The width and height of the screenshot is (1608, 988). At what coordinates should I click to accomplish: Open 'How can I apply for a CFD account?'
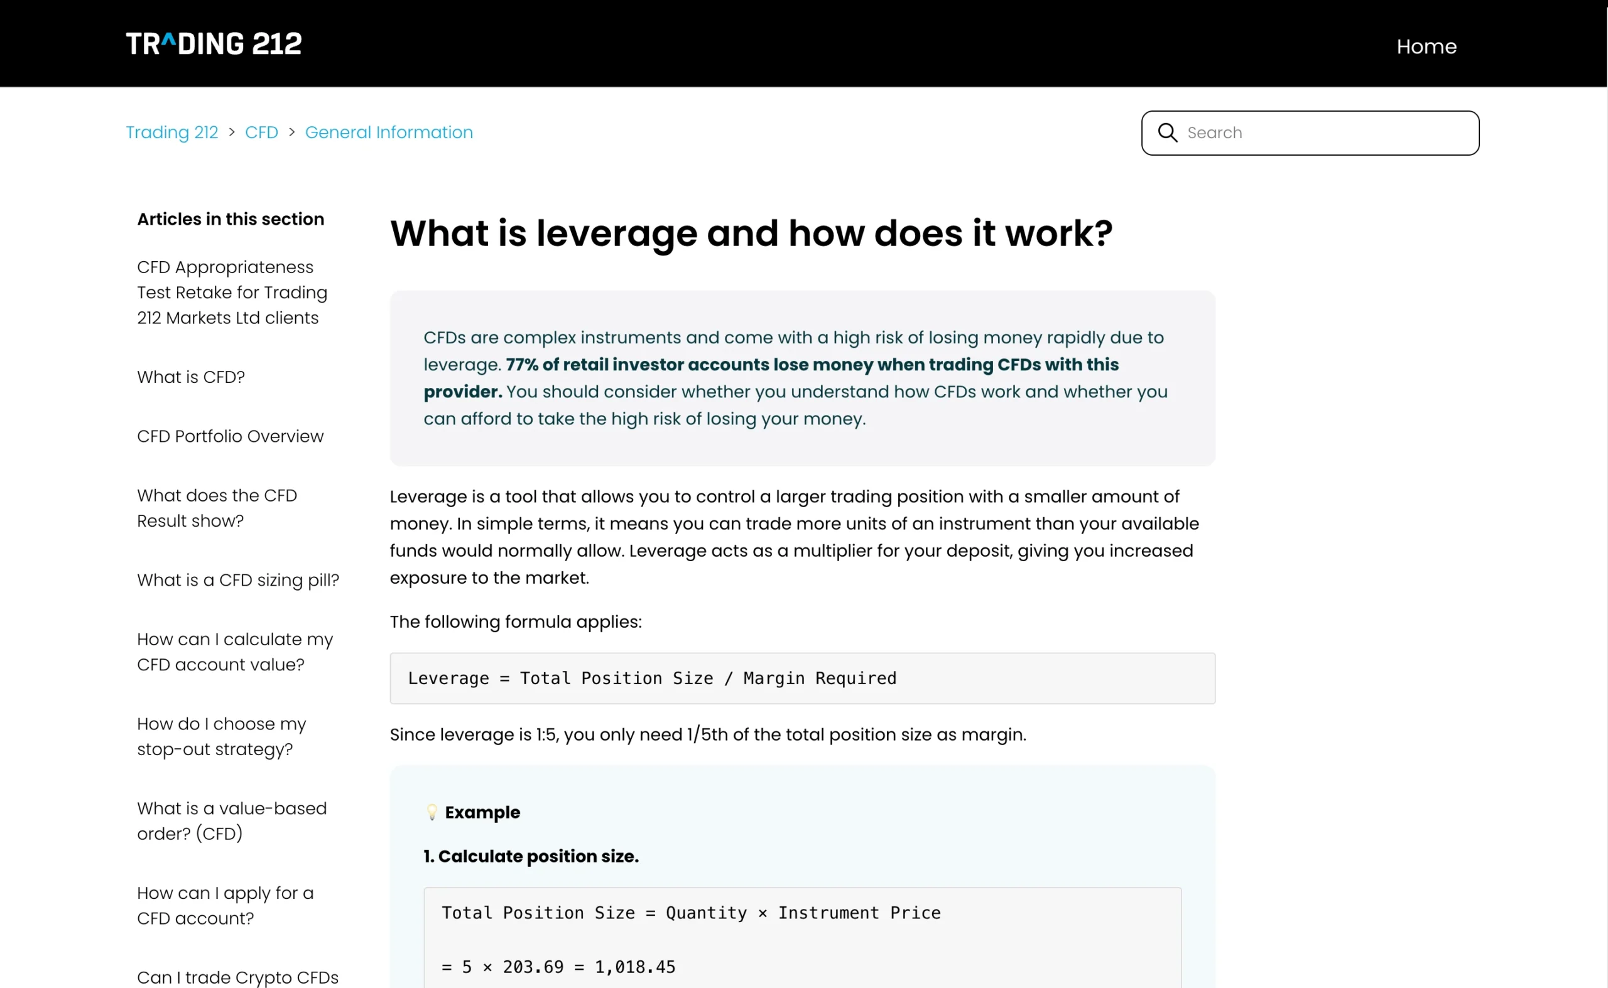(225, 906)
